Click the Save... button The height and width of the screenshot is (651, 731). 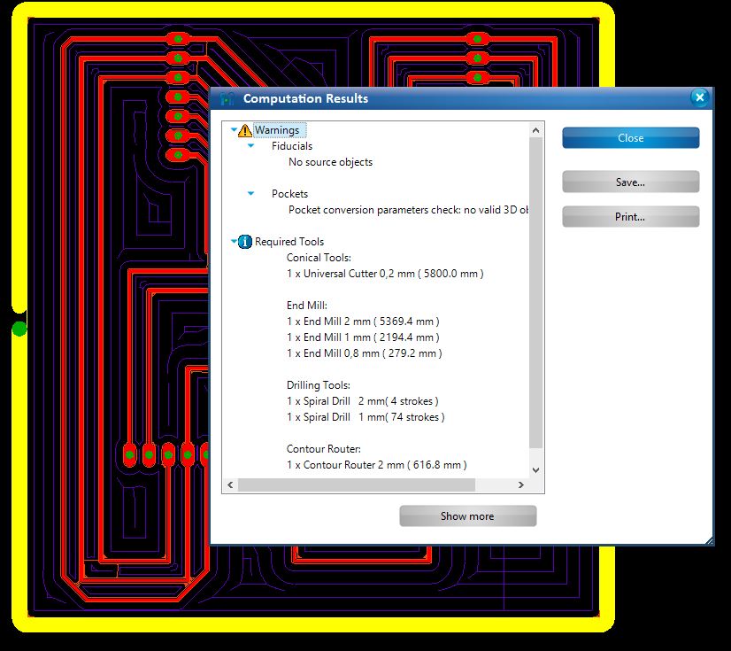[x=631, y=182]
